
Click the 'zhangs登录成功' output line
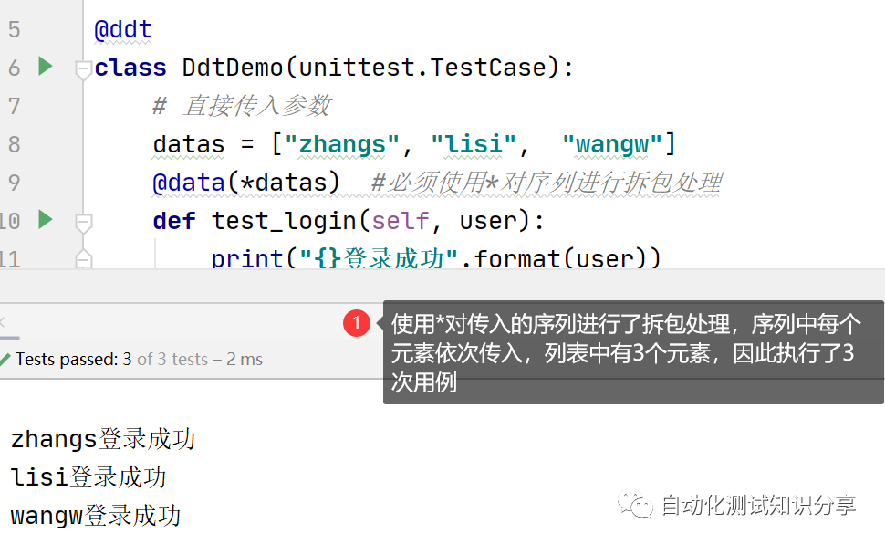pos(103,440)
